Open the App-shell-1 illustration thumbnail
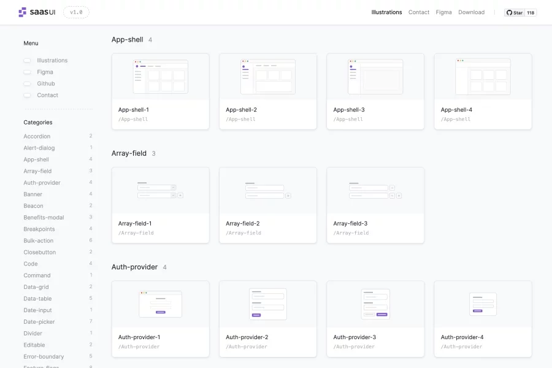Image resolution: width=552 pixels, height=368 pixels. (160, 77)
